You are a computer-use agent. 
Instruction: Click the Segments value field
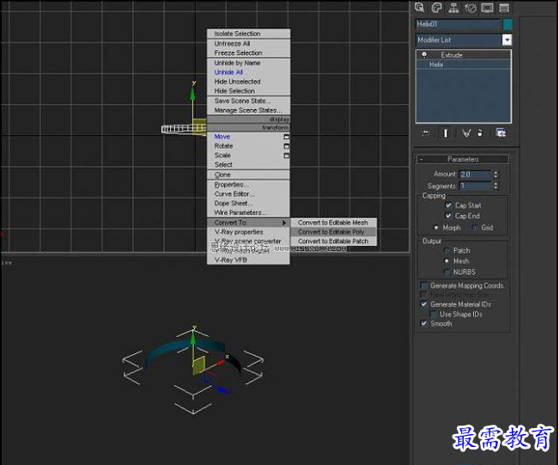click(x=475, y=186)
